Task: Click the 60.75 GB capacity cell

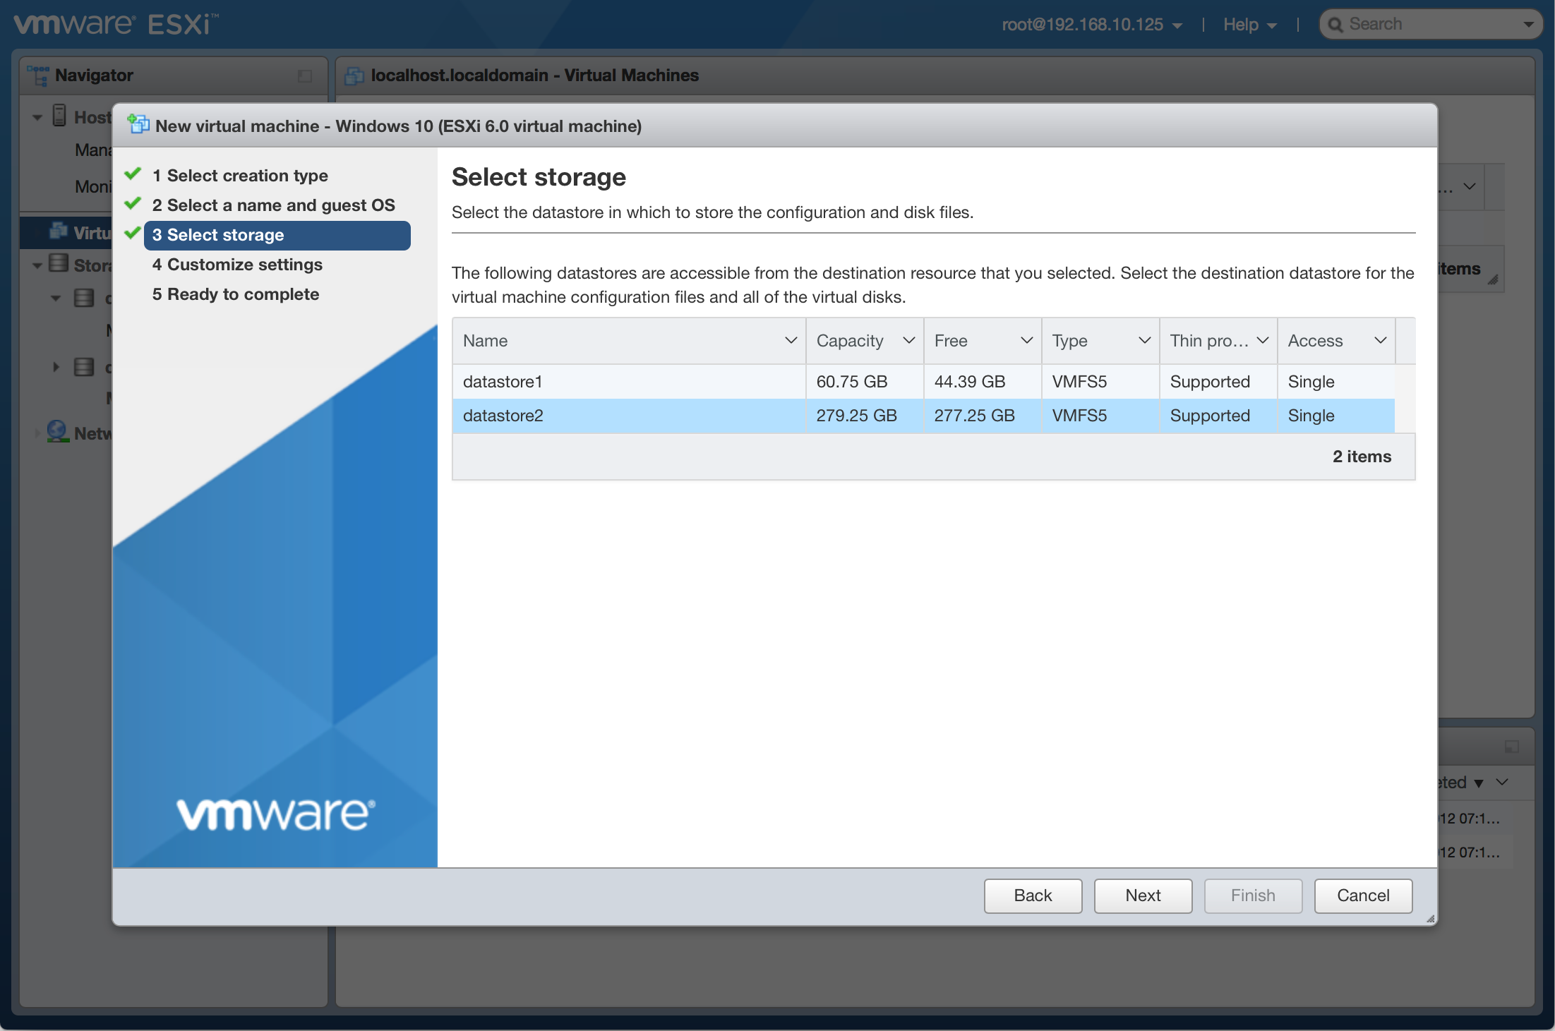Action: click(x=865, y=382)
